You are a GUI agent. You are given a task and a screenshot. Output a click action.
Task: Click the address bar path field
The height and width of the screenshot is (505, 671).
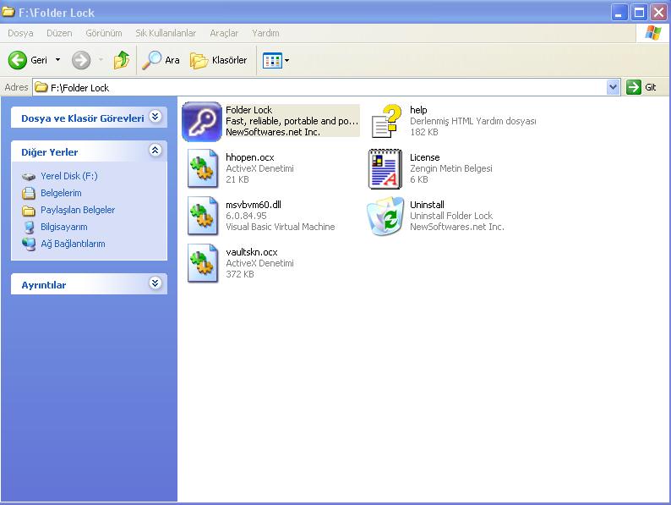click(x=321, y=87)
